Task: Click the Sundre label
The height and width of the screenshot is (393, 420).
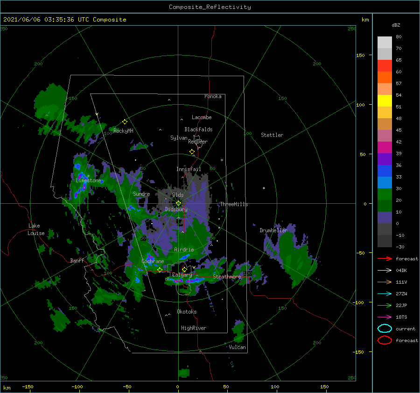Action: 141,193
